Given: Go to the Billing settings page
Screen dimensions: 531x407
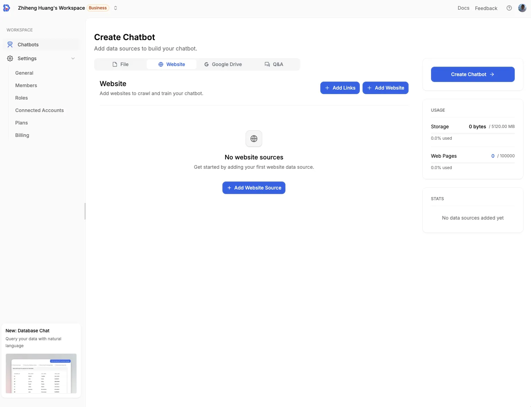Looking at the screenshot, I should (x=22, y=135).
